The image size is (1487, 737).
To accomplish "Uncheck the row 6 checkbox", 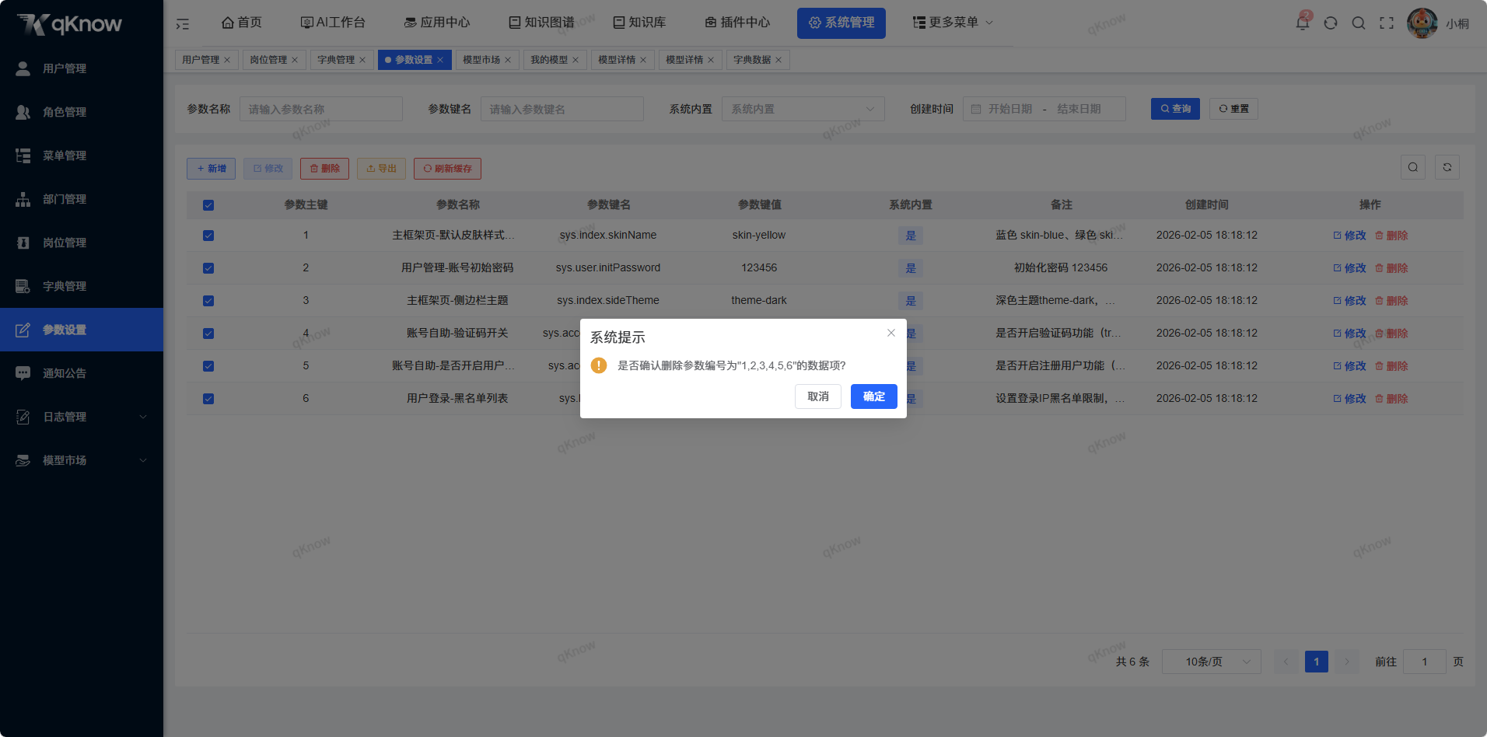I will (x=208, y=399).
